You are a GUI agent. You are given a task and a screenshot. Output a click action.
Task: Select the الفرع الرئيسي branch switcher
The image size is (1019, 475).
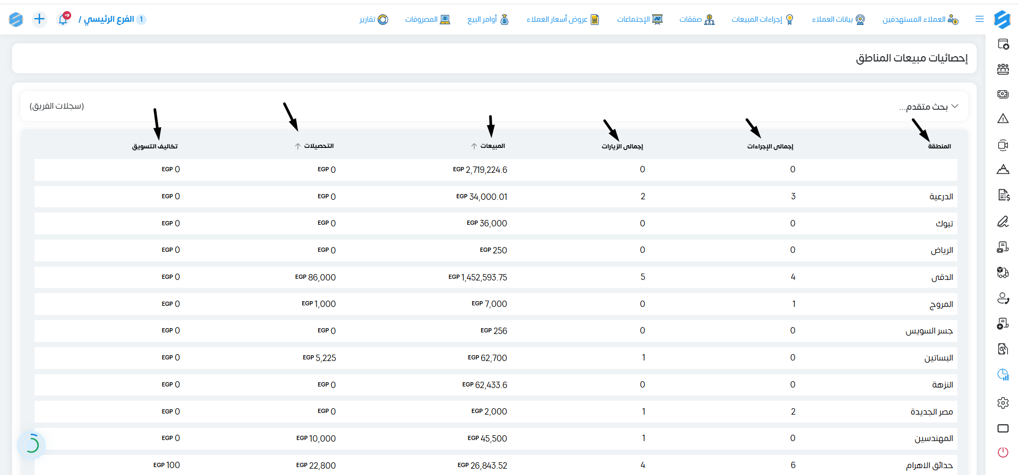tap(112, 19)
